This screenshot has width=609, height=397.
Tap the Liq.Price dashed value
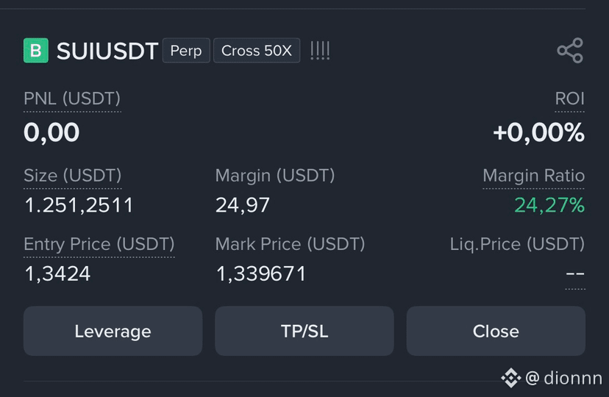point(575,274)
